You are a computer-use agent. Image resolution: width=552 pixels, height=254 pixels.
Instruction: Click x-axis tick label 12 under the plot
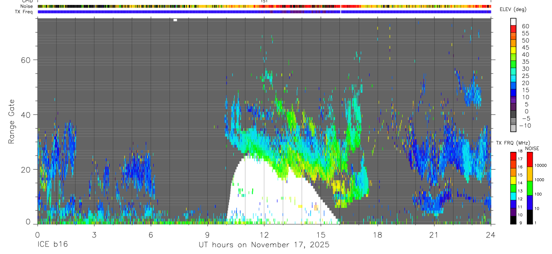coord(264,235)
